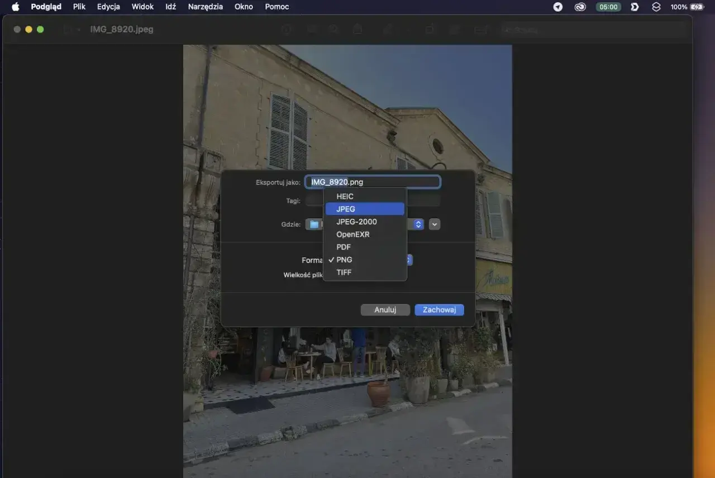Screen dimensions: 715x478
Task: Click the 05:00 timer in menu bar
Action: click(x=608, y=7)
